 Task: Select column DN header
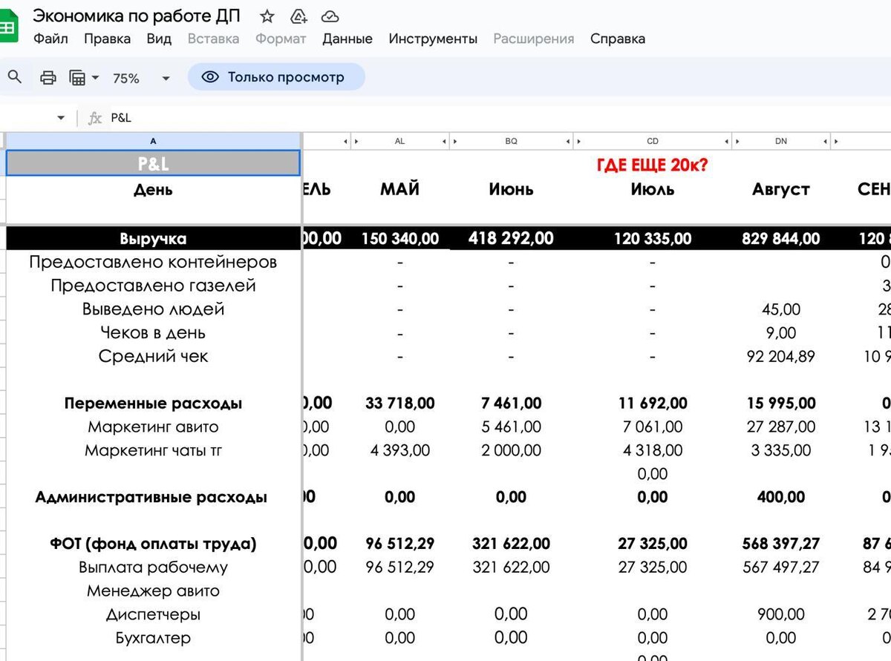pos(781,141)
